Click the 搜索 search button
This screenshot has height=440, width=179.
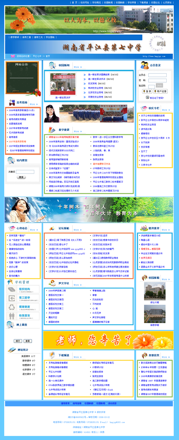coord(21,177)
